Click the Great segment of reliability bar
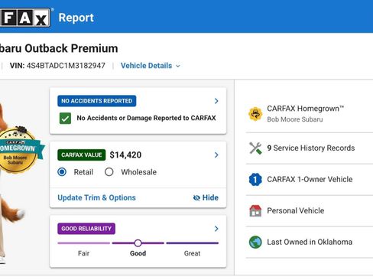Viewport: 373px width, 280px height. tap(193, 243)
